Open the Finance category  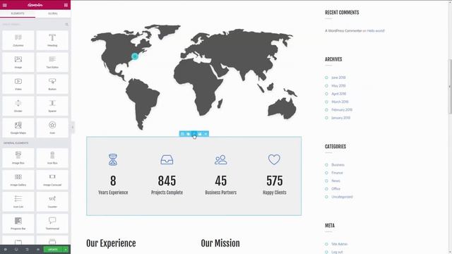tap(337, 173)
